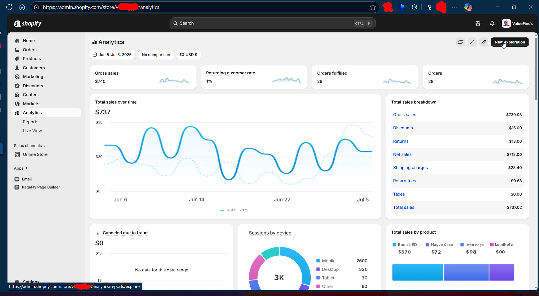The image size is (539, 296).
Task: Click the page vertical scrollbar
Action: click(x=536, y=69)
